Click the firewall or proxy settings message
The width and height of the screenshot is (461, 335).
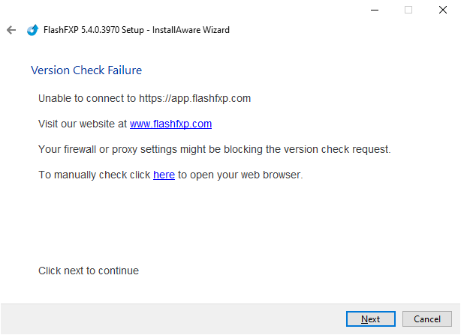pos(214,149)
